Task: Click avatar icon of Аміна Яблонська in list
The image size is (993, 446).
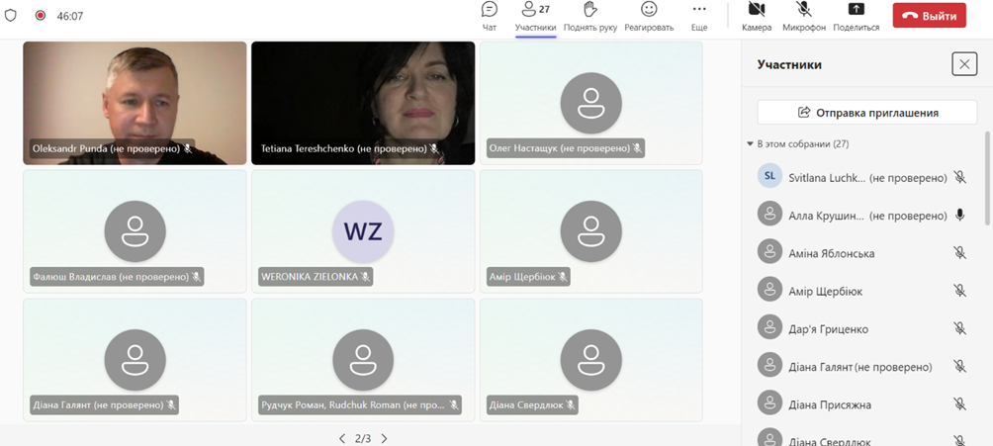Action: [769, 251]
